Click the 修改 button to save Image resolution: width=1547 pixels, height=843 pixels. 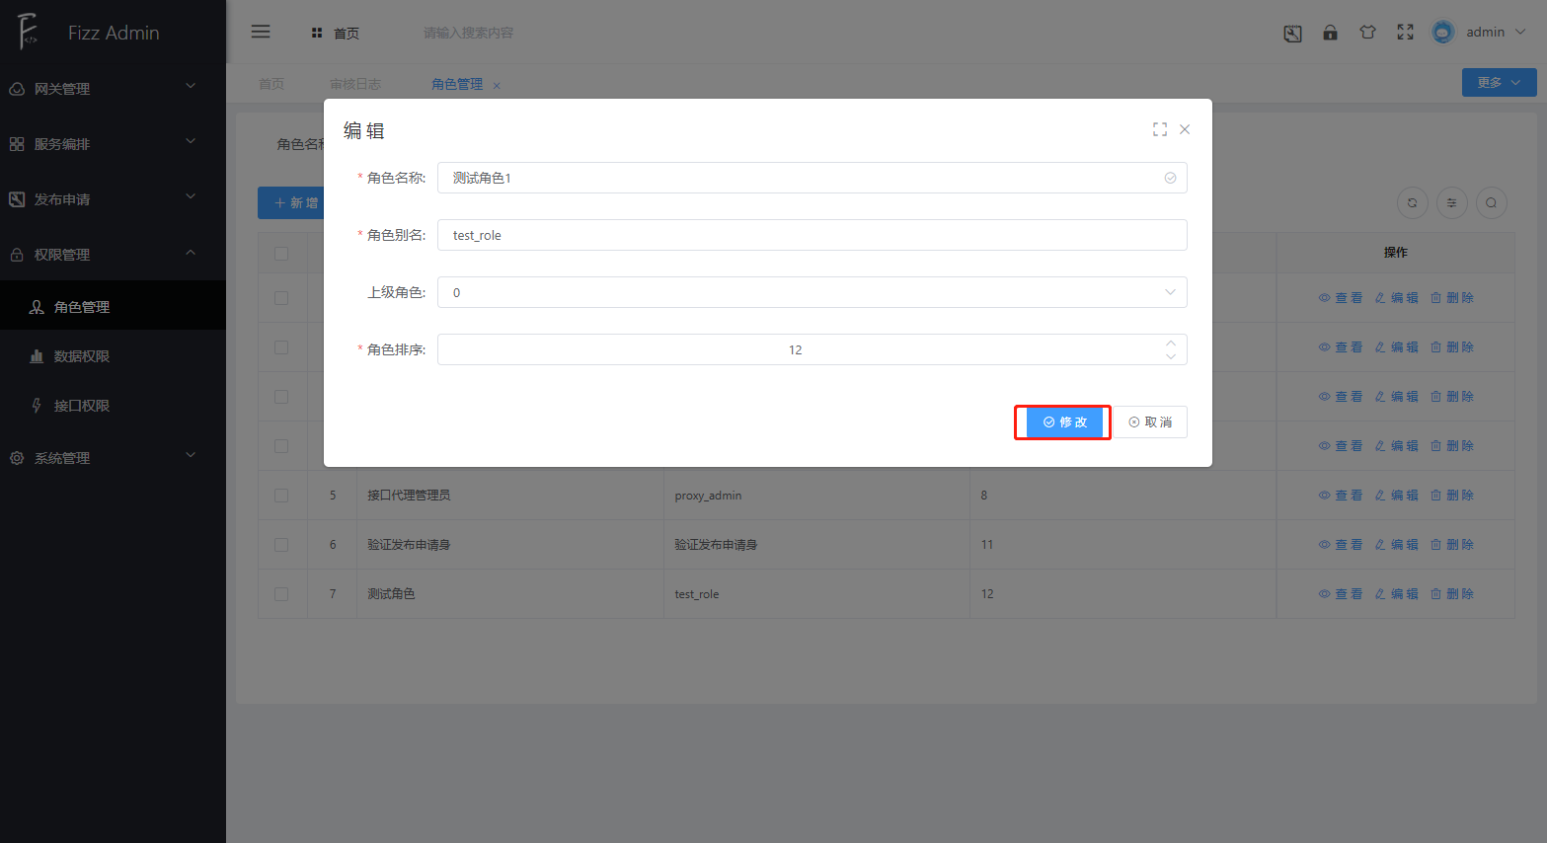click(x=1063, y=422)
